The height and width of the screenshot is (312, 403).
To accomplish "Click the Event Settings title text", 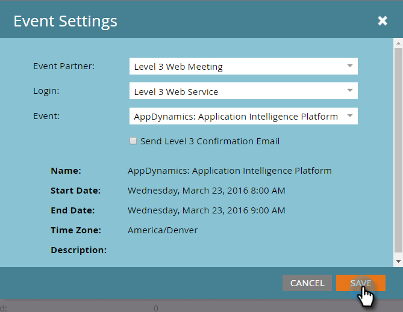I will 65,22.
